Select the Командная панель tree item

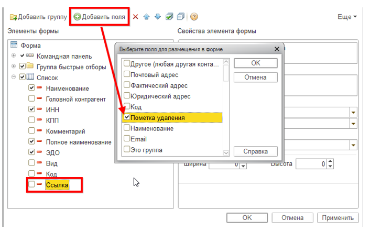(x=64, y=56)
